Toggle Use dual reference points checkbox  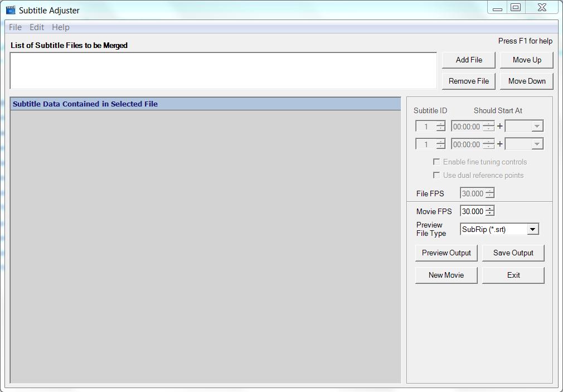click(x=436, y=175)
